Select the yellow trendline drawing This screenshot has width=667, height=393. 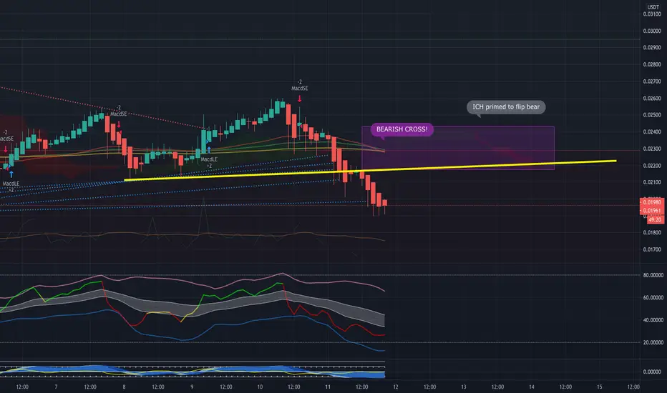(x=370, y=170)
